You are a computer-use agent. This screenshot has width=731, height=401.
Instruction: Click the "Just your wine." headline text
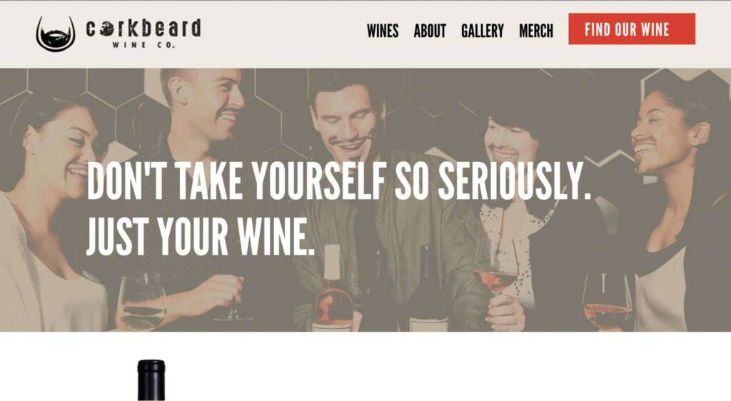click(x=201, y=235)
